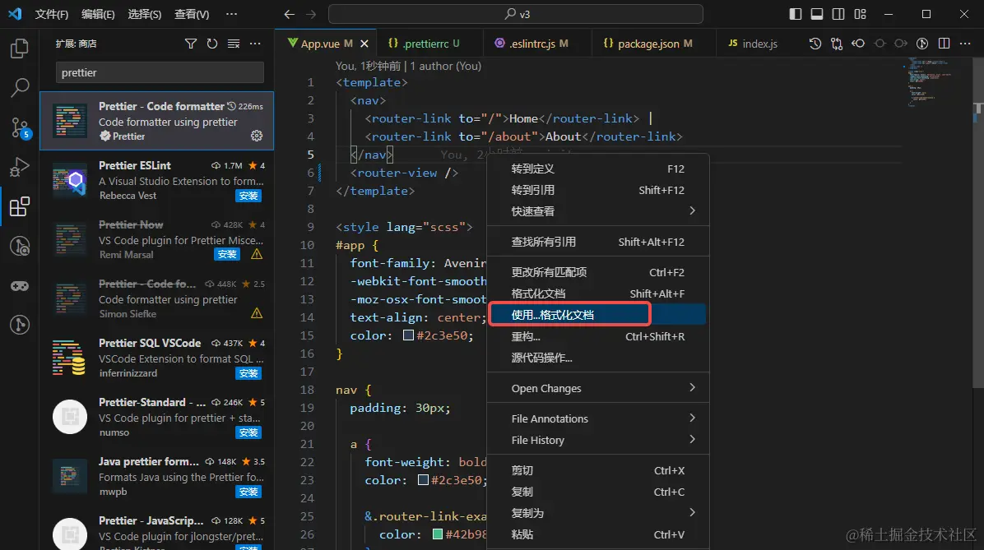Clear extension search results icon
The width and height of the screenshot is (984, 550).
[x=234, y=44]
